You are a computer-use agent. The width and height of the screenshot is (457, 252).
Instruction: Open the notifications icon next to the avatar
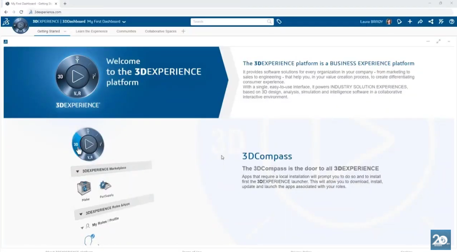tap(399, 22)
